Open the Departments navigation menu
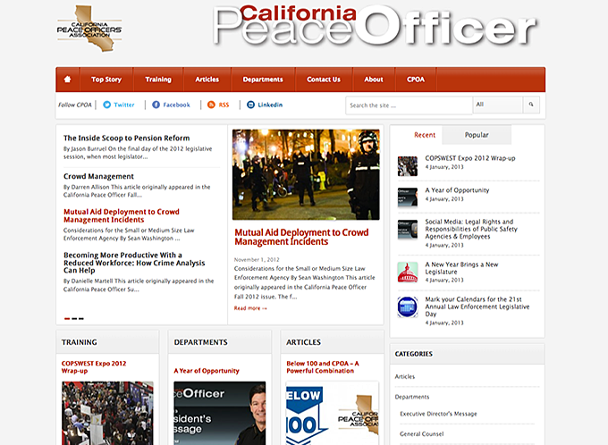 click(263, 80)
